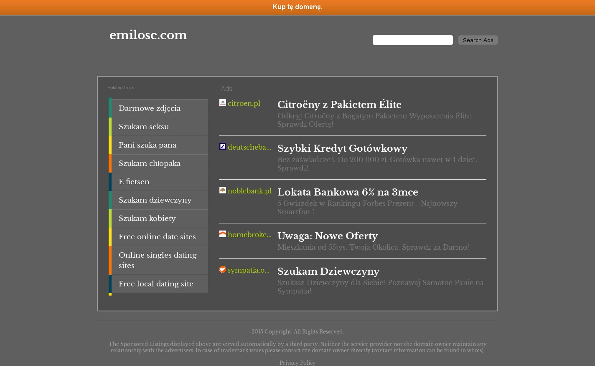This screenshot has width=595, height=366.
Task: Click the emilosc.com site title
Action: click(148, 35)
